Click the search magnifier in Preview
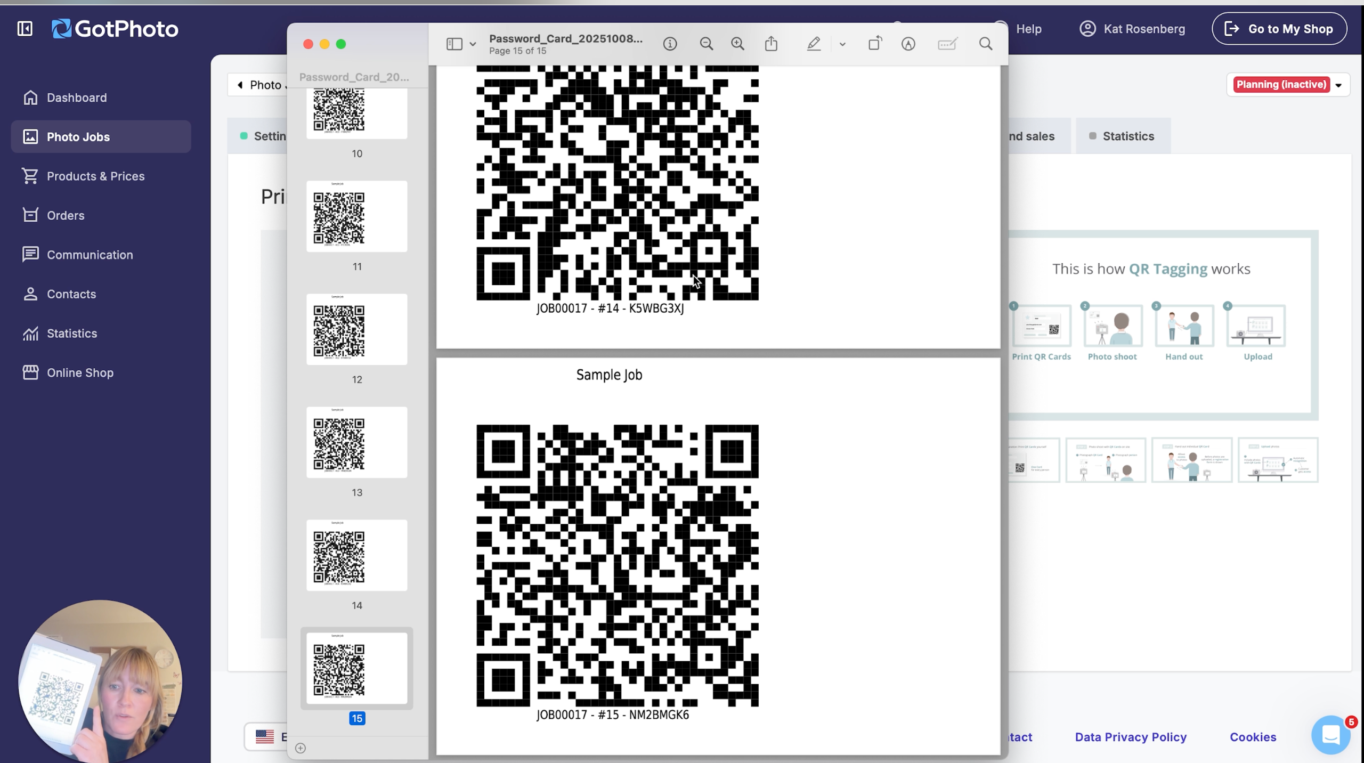The image size is (1364, 763). pos(985,44)
